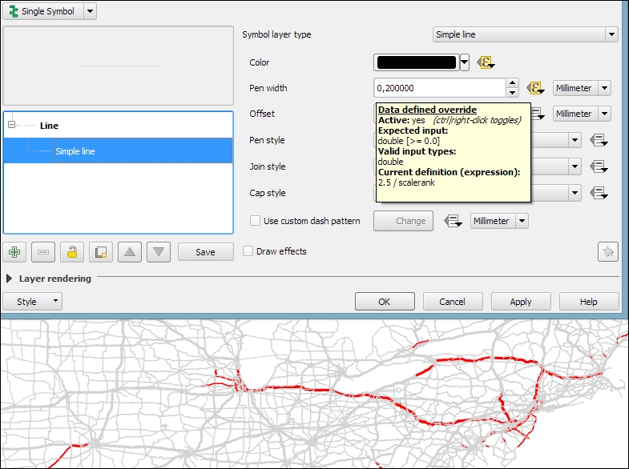This screenshot has width=629, height=469.
Task: Open the Style menu button
Action: coord(33,302)
